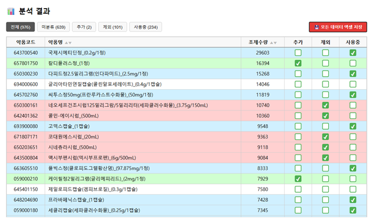Select drug code 643700540
Viewport: 373px width, 223px height.
[26, 53]
